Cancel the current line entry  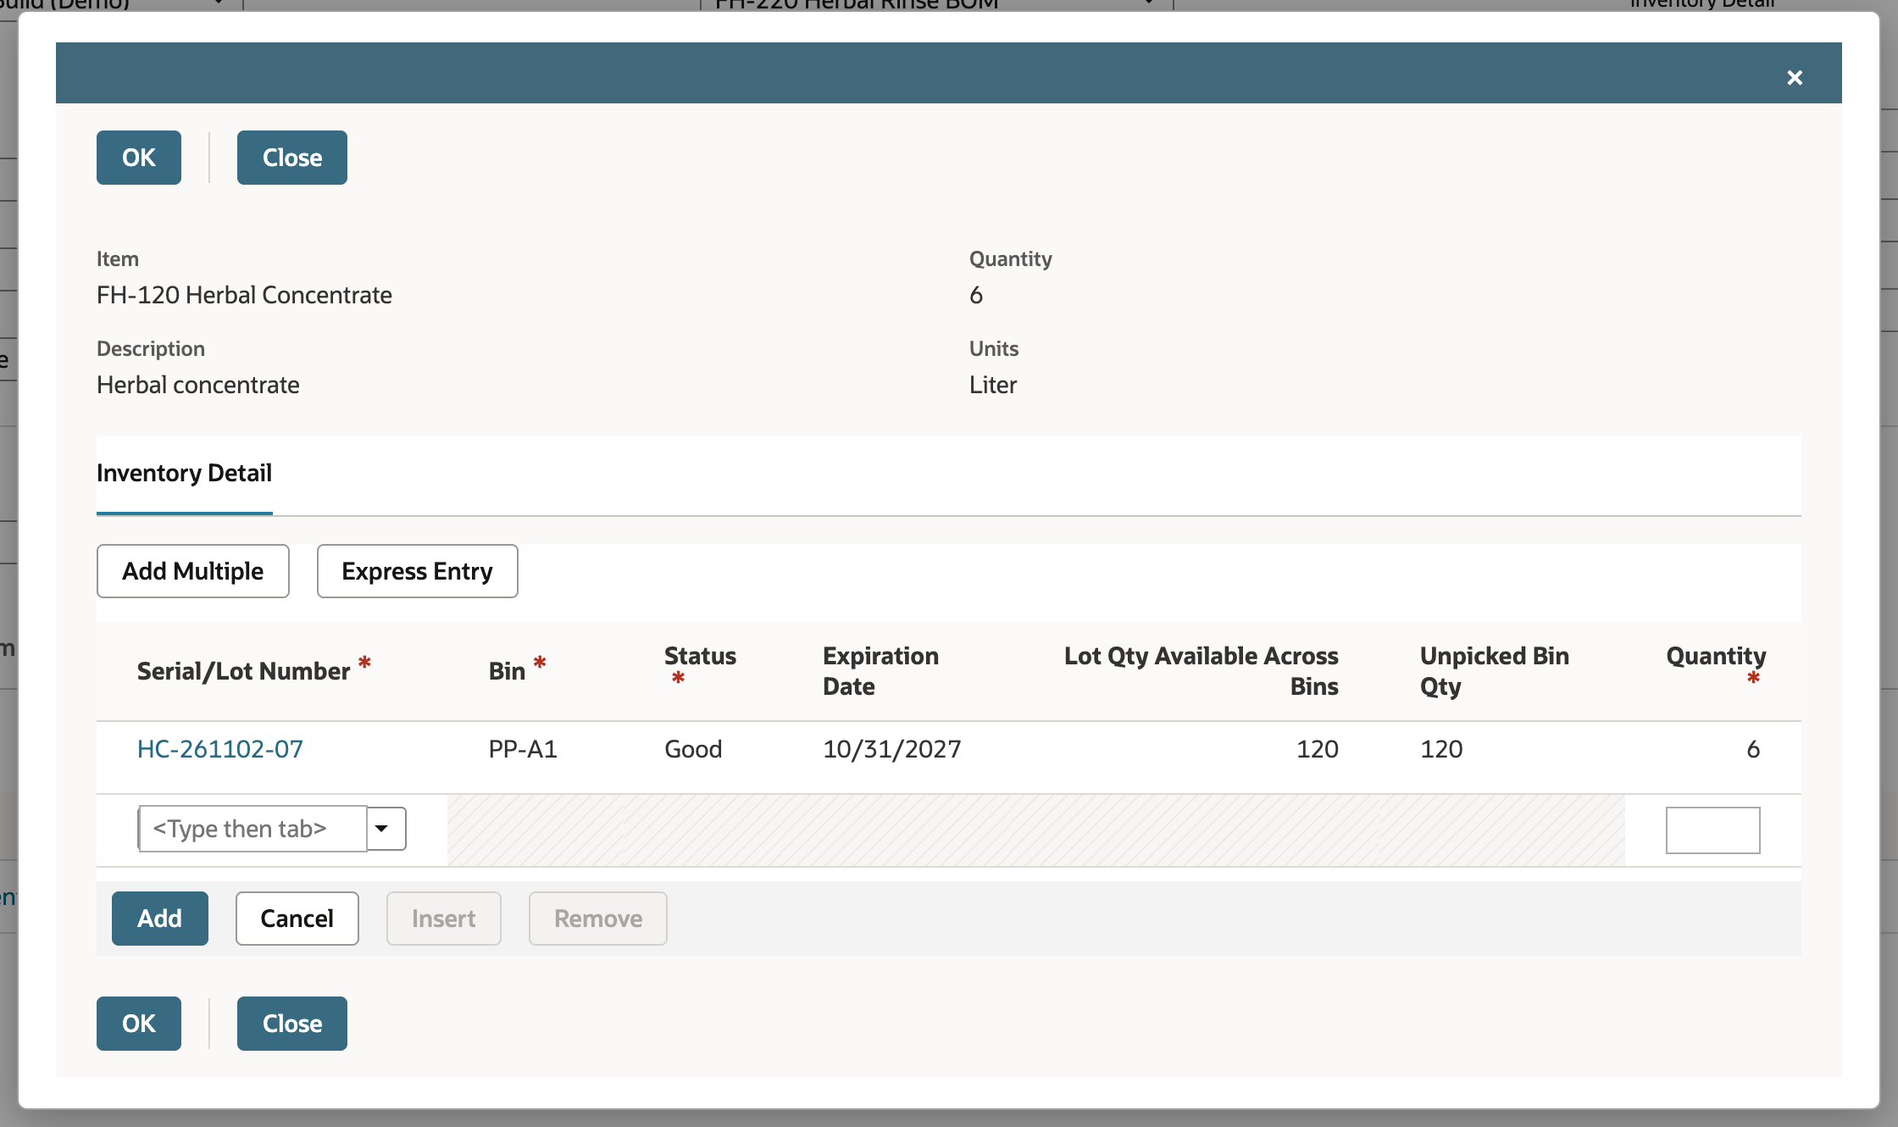point(297,919)
